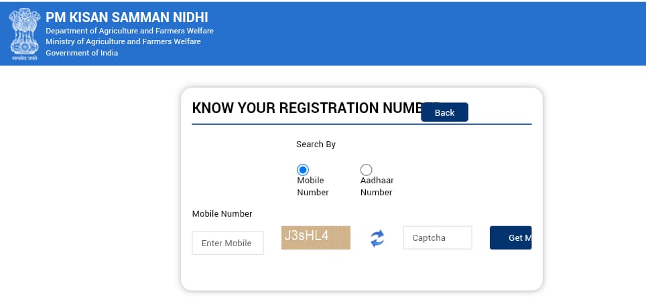This screenshot has width=646, height=299.
Task: Click the 'Search By' label
Action: click(x=316, y=144)
